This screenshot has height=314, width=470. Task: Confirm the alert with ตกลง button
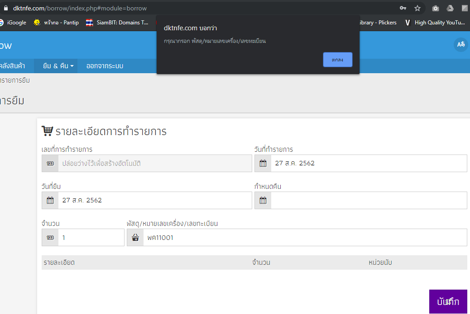pos(337,60)
